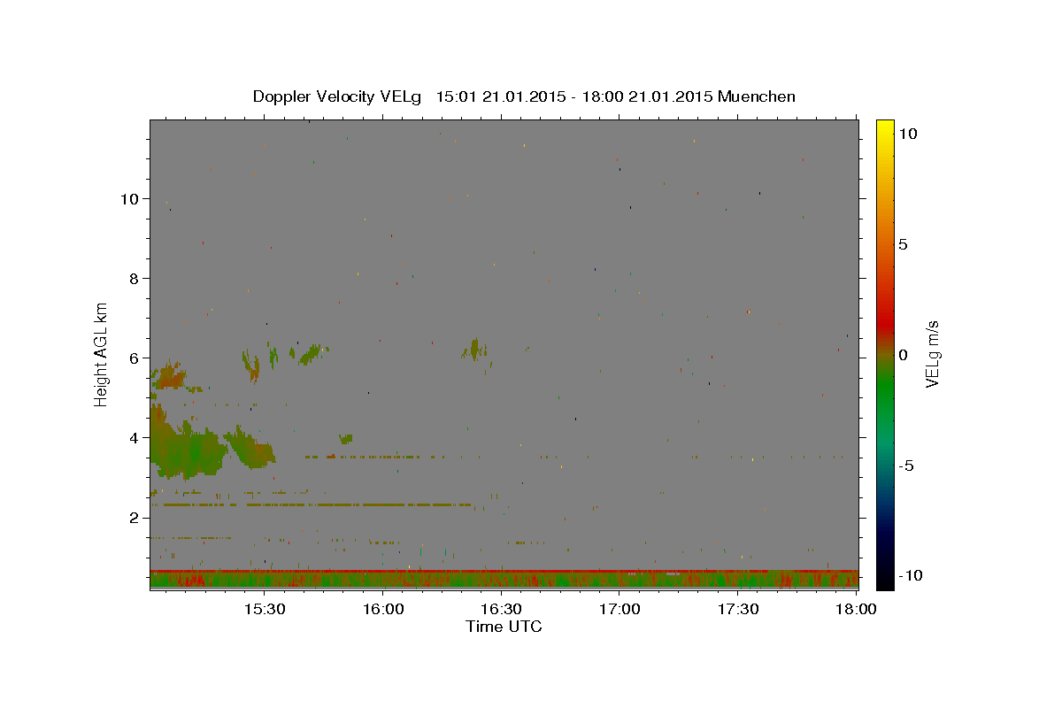Click the height tick label 10

pyautogui.click(x=129, y=198)
